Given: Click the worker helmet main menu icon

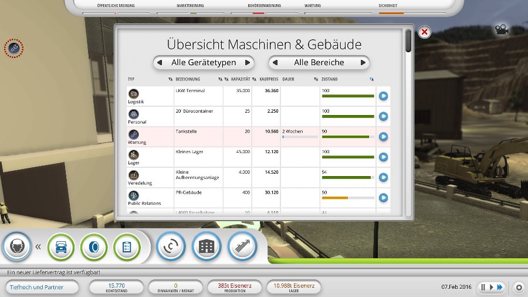Looking at the screenshot, I should pos(17,247).
